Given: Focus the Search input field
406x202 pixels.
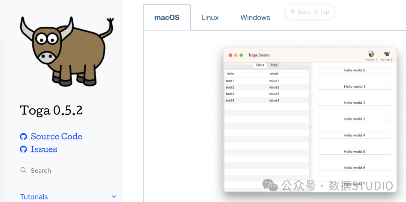Looking at the screenshot, I should (67, 170).
